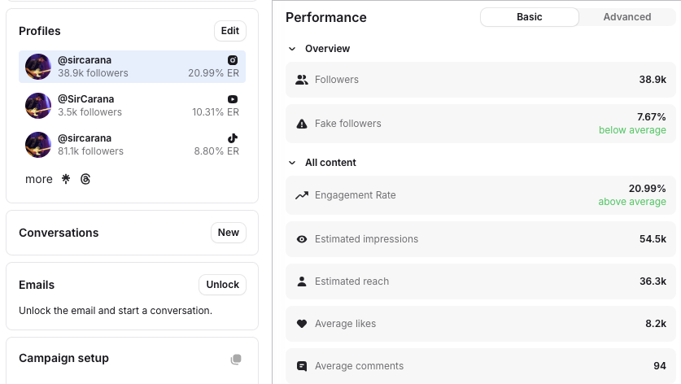The width and height of the screenshot is (681, 384).
Task: Unlock the creator's email
Action: pos(222,285)
